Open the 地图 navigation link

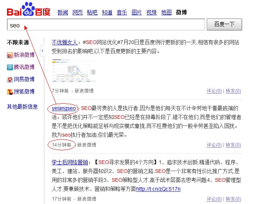[166, 13]
